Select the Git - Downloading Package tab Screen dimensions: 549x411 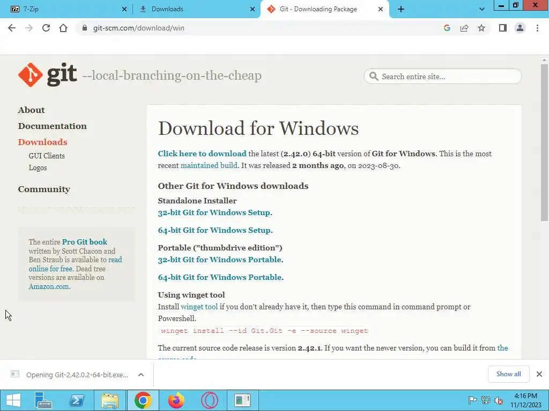(x=318, y=9)
